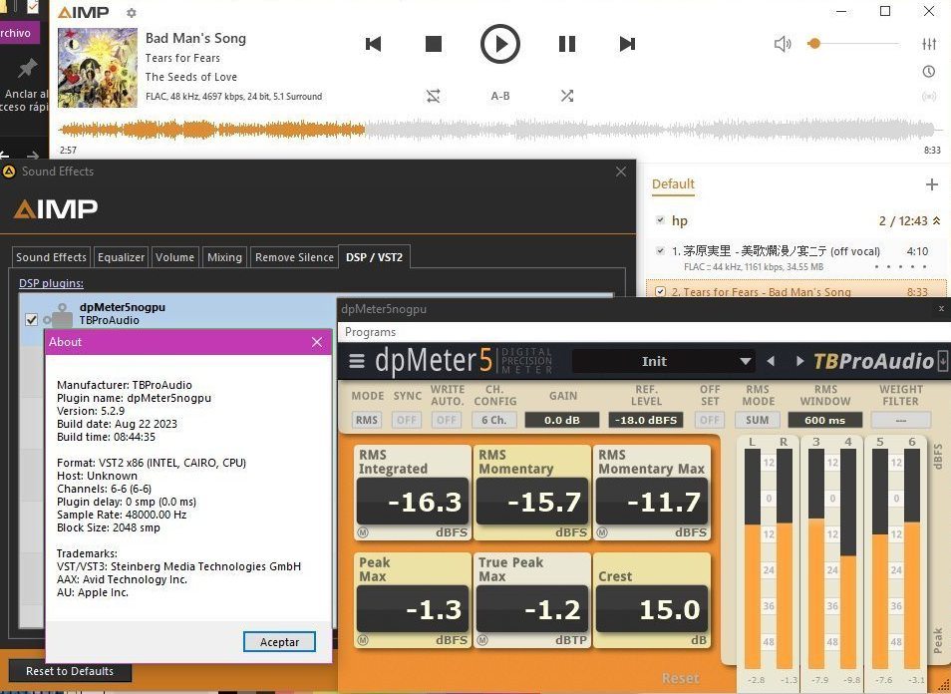This screenshot has width=951, height=694.
Task: Toggle the hp group checkbox
Action: (661, 220)
